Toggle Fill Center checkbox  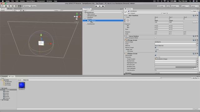point(156,51)
